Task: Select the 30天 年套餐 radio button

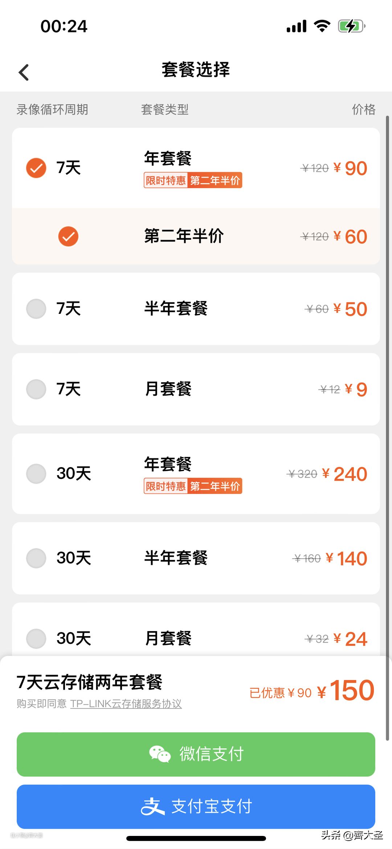Action: click(36, 474)
